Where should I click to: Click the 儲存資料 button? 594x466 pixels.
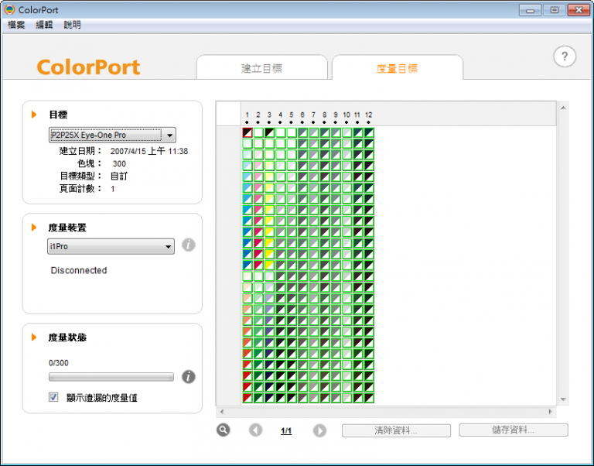(514, 430)
